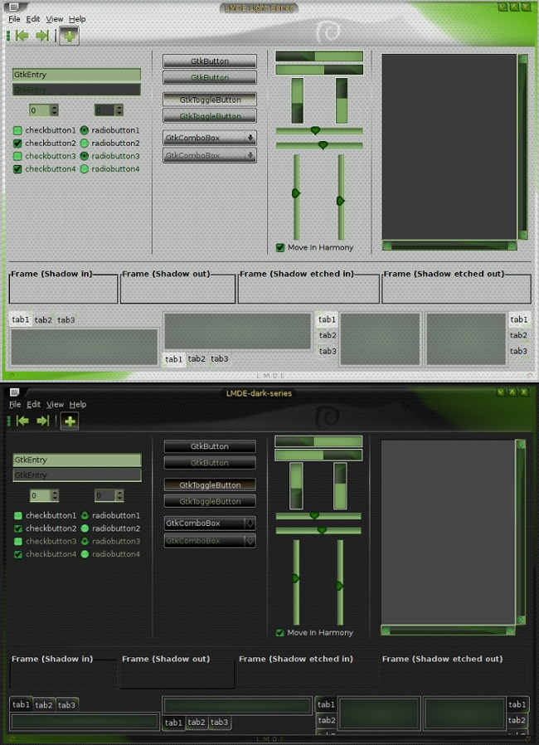The image size is (539, 745).
Task: Click right vertical slider knob in dark-series
Action: coord(339,587)
